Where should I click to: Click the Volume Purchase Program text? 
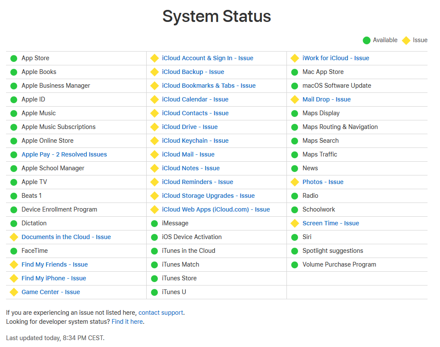click(x=339, y=264)
